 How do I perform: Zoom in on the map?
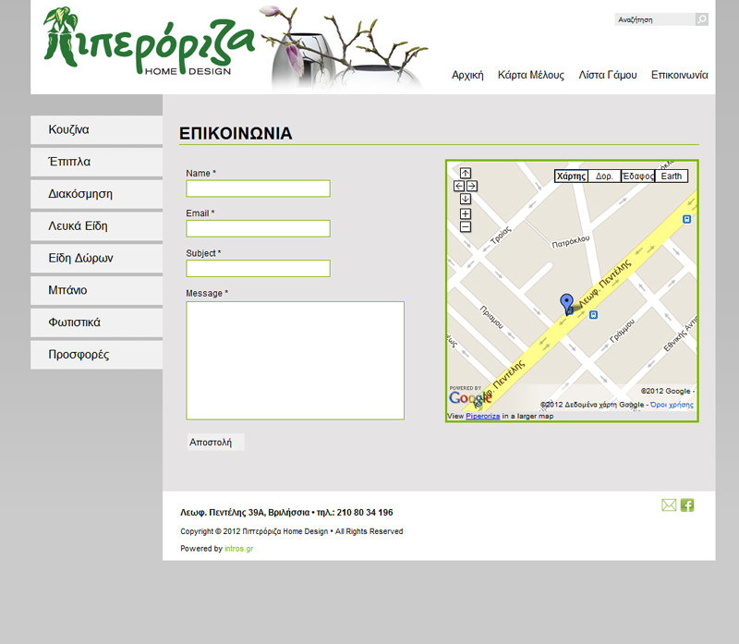pos(466,214)
